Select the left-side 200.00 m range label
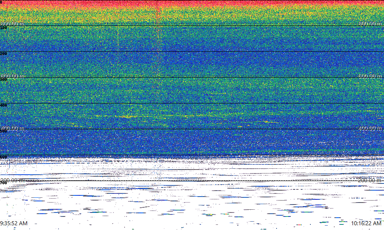The width and height of the screenshot is (384, 230). pyautogui.click(x=12, y=180)
